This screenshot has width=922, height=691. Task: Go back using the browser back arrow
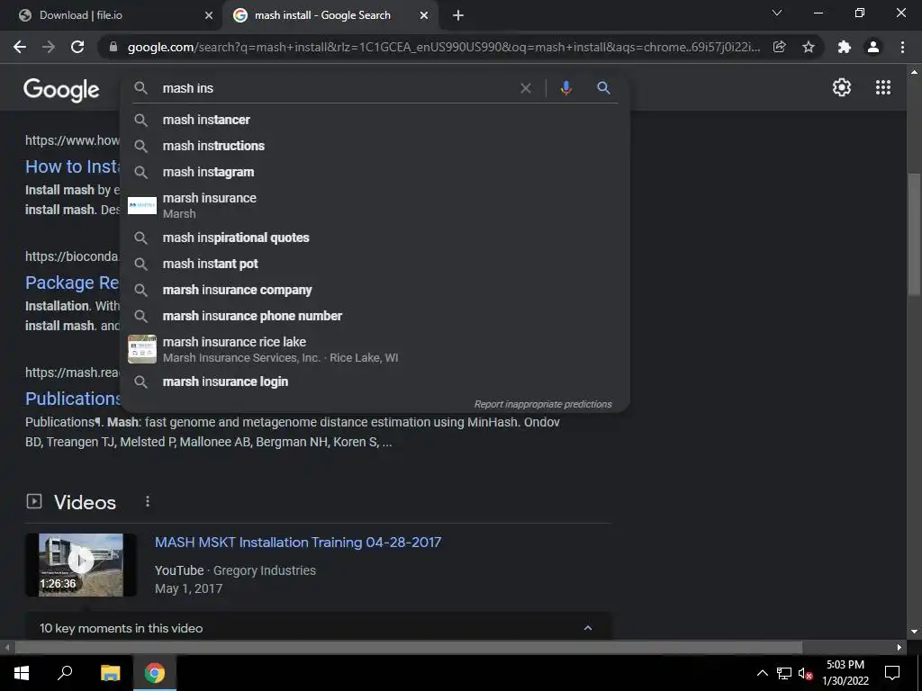(20, 47)
